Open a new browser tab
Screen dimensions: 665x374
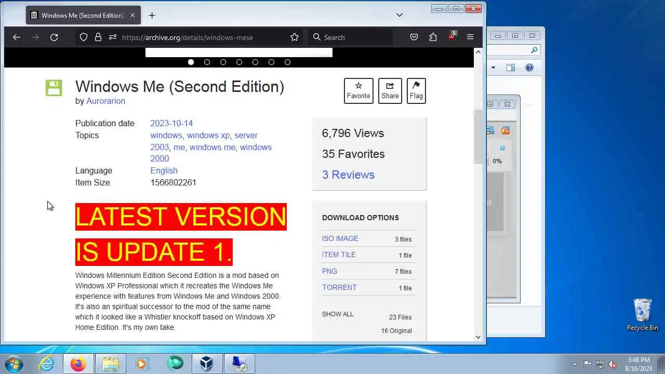pos(152,16)
